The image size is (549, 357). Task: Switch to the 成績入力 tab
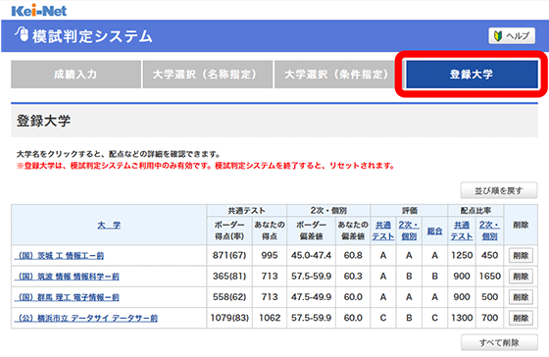tap(75, 75)
